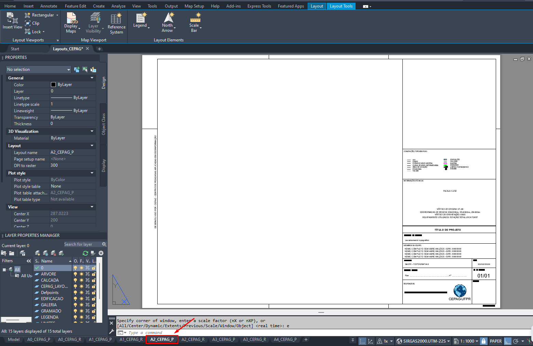Click the Delete Layer icon
Screen dimensions: 533x346
click(53, 253)
